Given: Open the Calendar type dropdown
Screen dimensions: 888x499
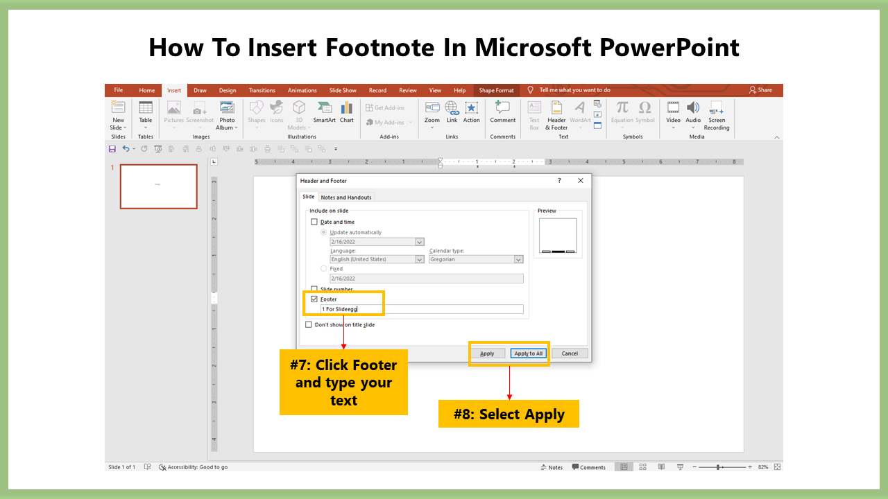Looking at the screenshot, I should point(518,259).
